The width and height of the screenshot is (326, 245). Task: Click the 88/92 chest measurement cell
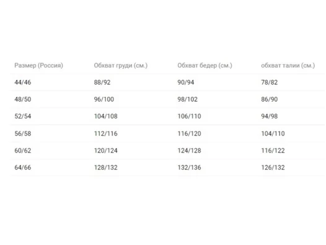pyautogui.click(x=102, y=82)
